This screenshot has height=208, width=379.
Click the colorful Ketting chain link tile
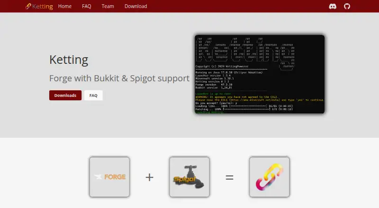269,177
